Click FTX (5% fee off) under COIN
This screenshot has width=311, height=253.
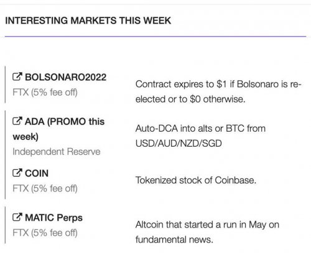coord(45,188)
